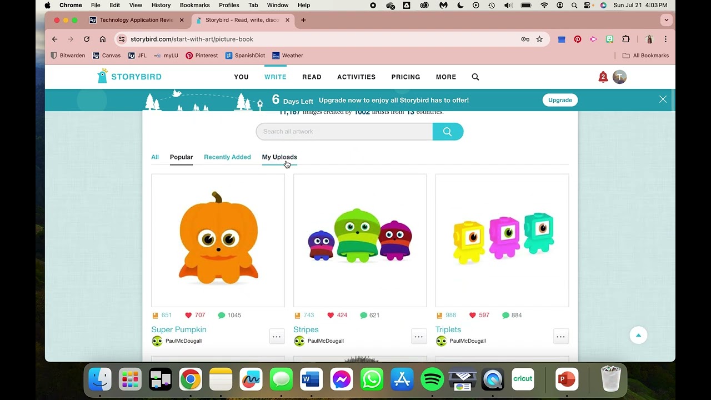This screenshot has height=400, width=711.
Task: Switch to Technology Application Review tab
Action: pos(136,20)
